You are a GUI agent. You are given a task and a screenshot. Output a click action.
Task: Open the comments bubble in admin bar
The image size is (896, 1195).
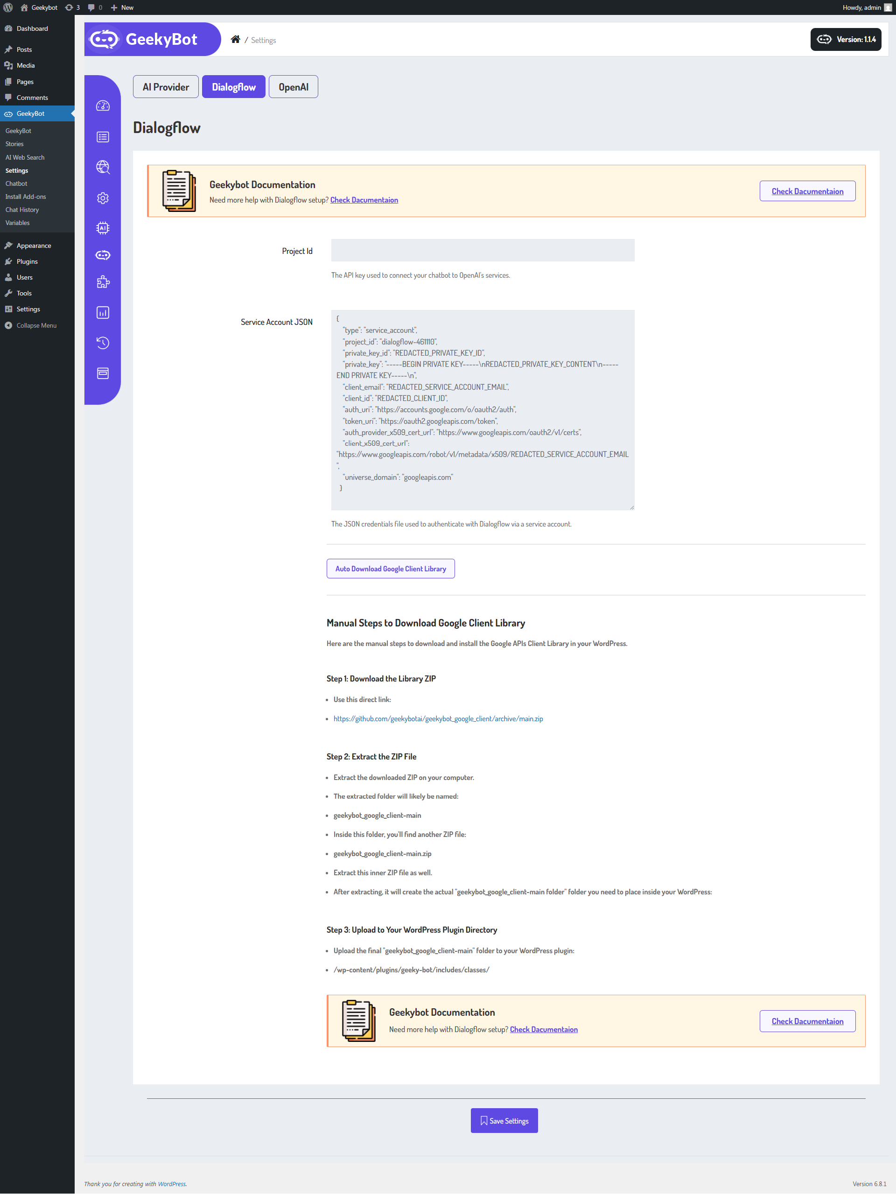tap(95, 7)
